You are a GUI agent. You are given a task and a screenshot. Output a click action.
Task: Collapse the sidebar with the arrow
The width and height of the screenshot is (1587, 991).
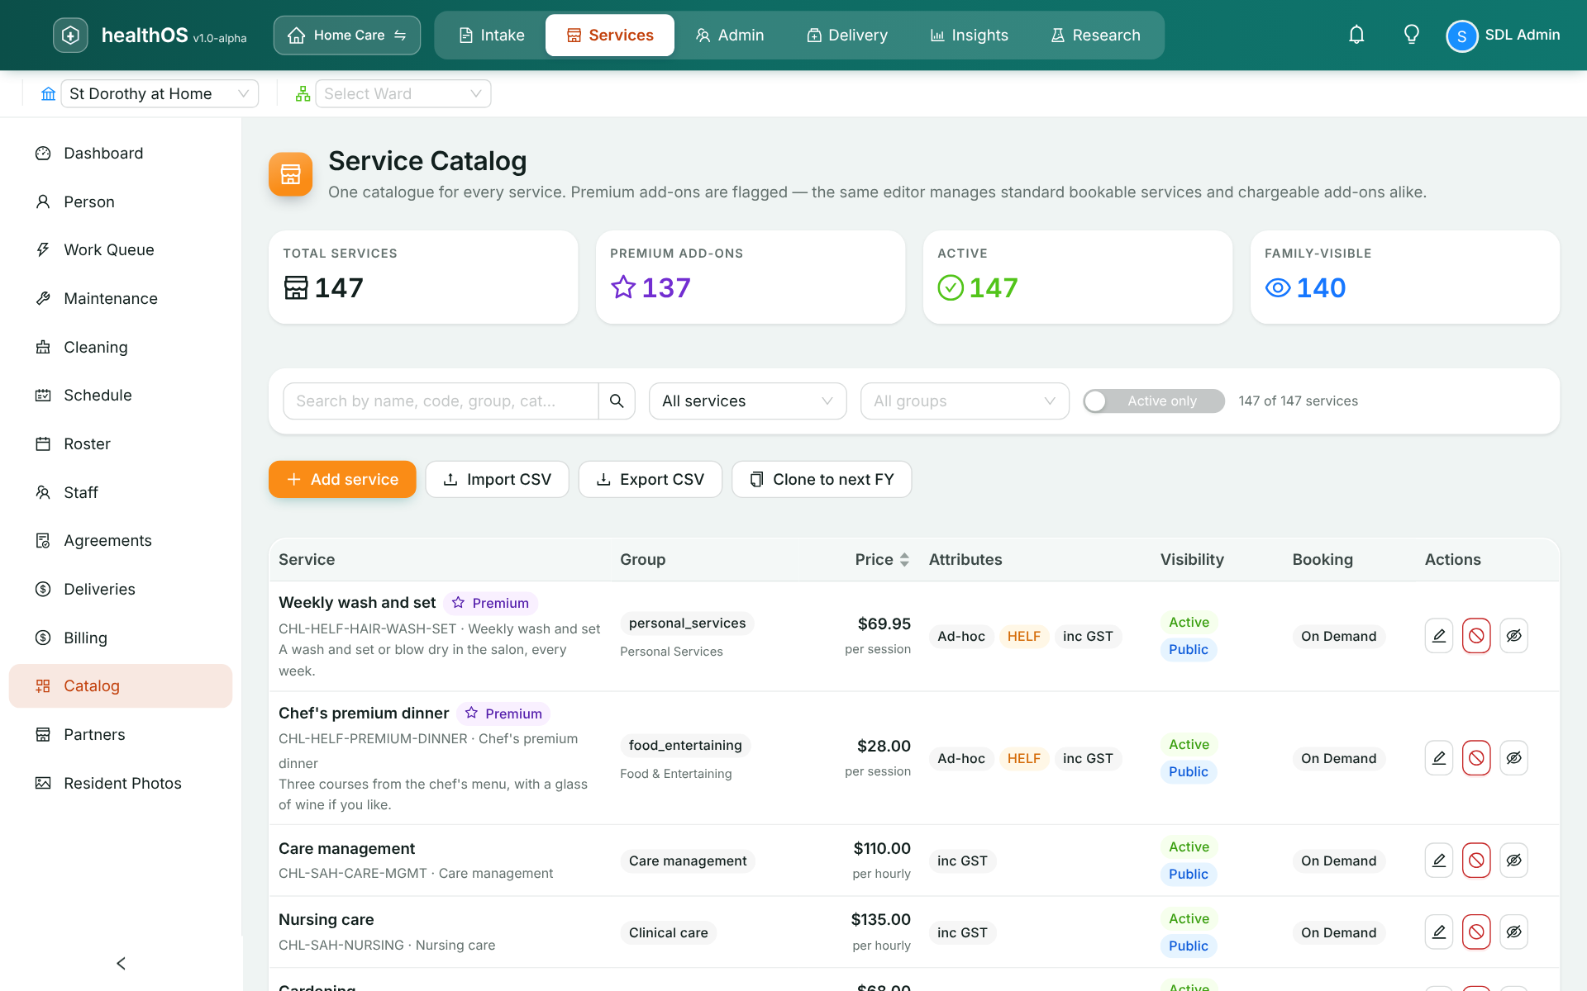pos(121,963)
